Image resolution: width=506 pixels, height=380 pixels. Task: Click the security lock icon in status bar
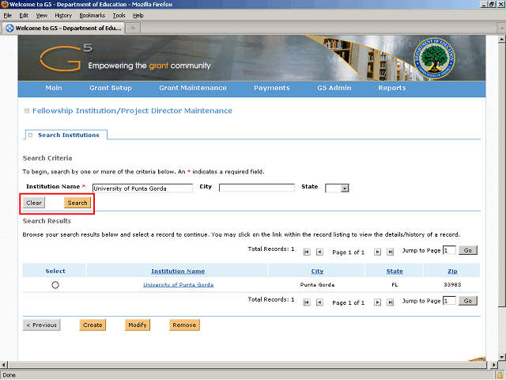click(x=500, y=375)
